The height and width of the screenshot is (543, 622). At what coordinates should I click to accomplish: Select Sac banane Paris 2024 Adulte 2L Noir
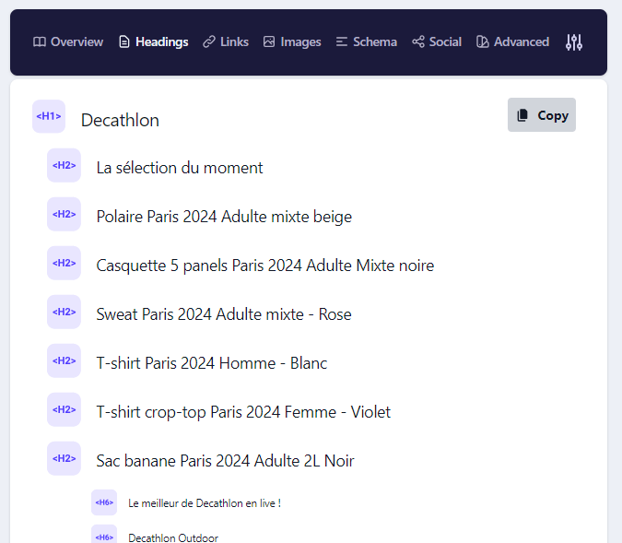225,461
